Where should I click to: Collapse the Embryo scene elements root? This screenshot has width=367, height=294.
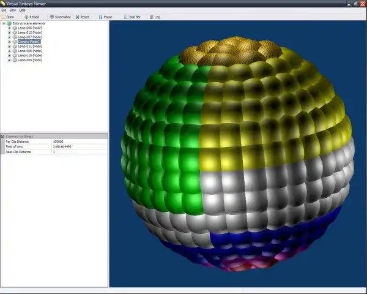click(x=4, y=23)
